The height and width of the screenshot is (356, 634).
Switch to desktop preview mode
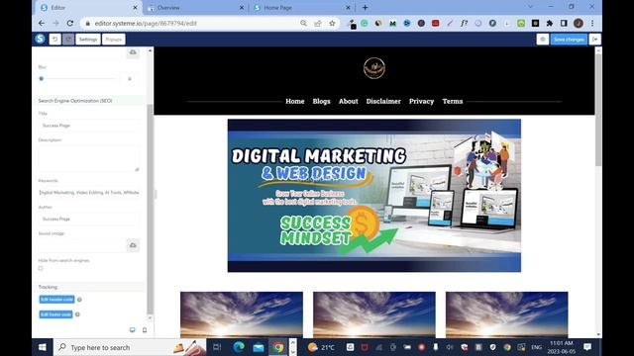[x=132, y=330]
